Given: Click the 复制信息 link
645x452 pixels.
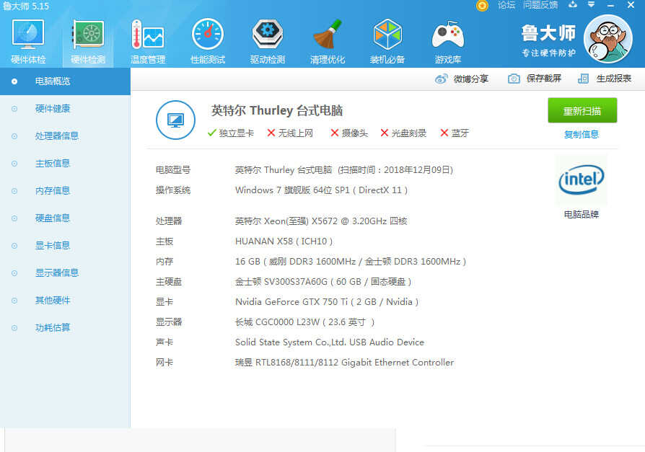Looking at the screenshot, I should pyautogui.click(x=581, y=134).
